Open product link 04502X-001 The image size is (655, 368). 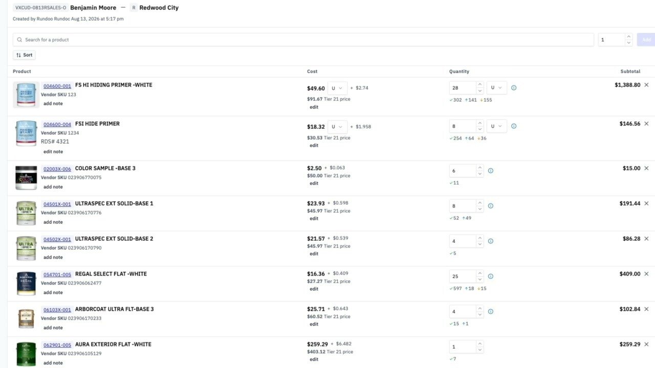point(57,240)
